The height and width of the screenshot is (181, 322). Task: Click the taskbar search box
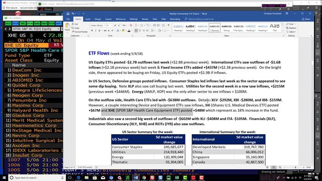[x=37, y=177]
